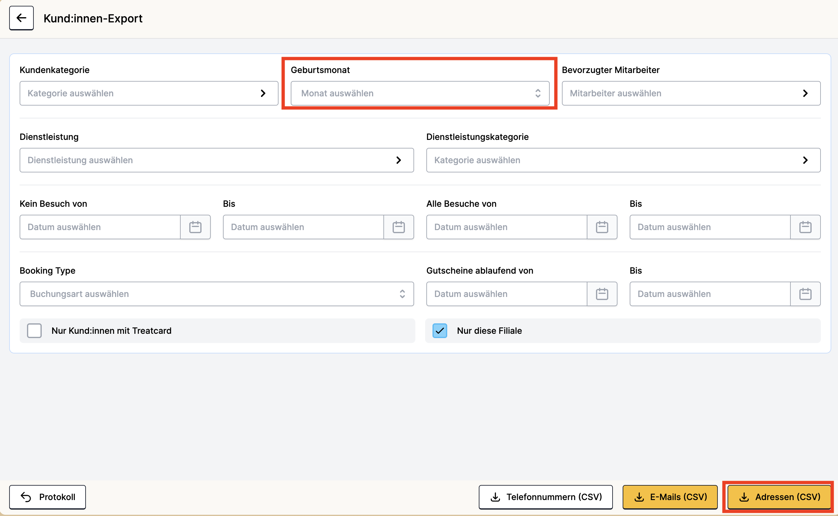Viewport: 838px width, 516px height.
Task: Open calendar for Kein Besuch Bis date
Action: tap(398, 227)
